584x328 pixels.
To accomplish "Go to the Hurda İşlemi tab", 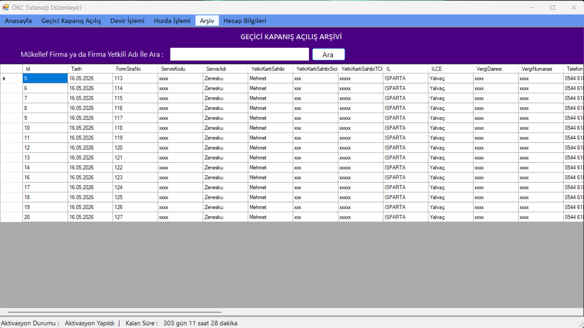I will (x=172, y=21).
